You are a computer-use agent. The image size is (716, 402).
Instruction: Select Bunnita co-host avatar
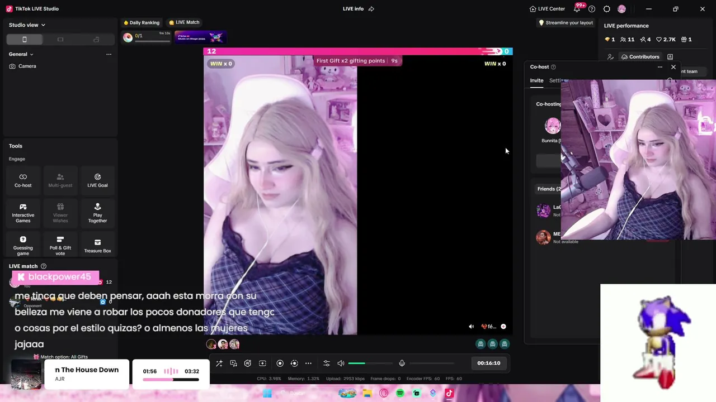553,126
